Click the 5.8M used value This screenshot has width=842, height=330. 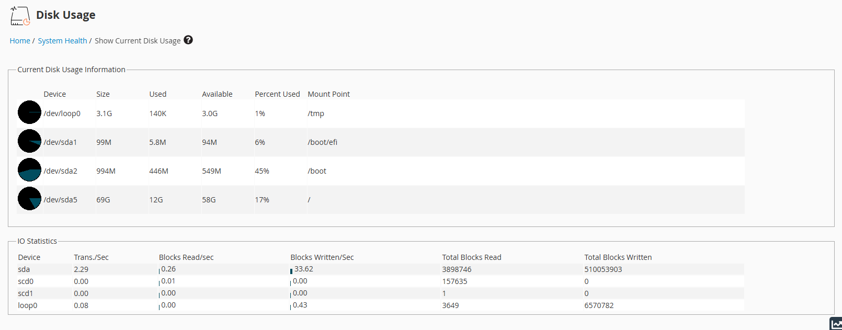157,142
